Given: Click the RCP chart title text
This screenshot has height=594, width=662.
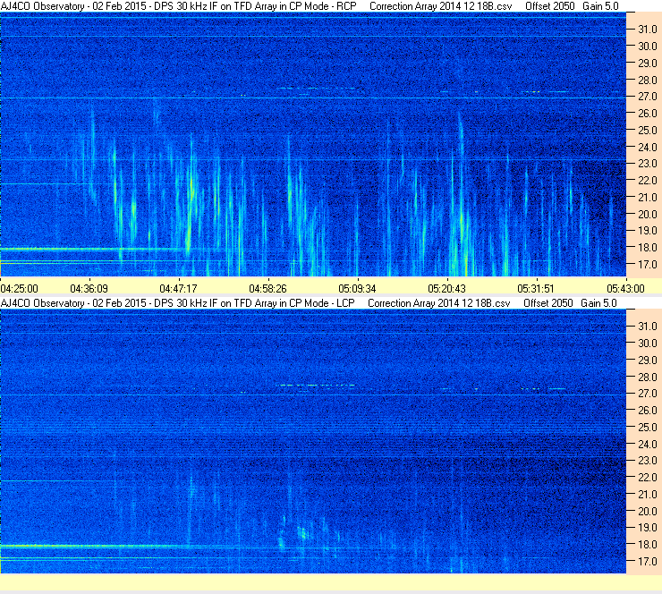Looking at the screenshot, I should click(x=179, y=6).
